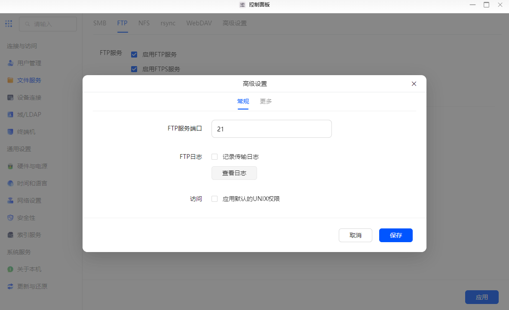509x310 pixels.
Task: Open 用户管理 via its sidebar icon
Action: click(10, 63)
